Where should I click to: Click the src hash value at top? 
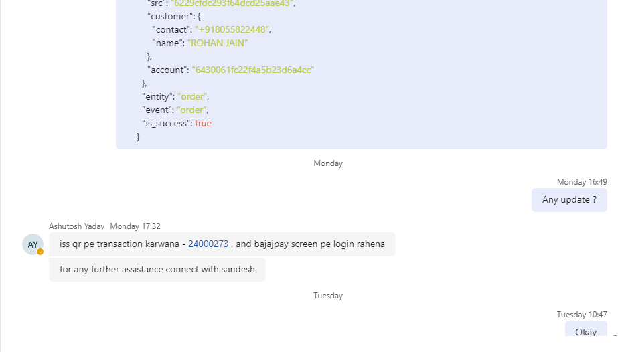[x=232, y=3]
